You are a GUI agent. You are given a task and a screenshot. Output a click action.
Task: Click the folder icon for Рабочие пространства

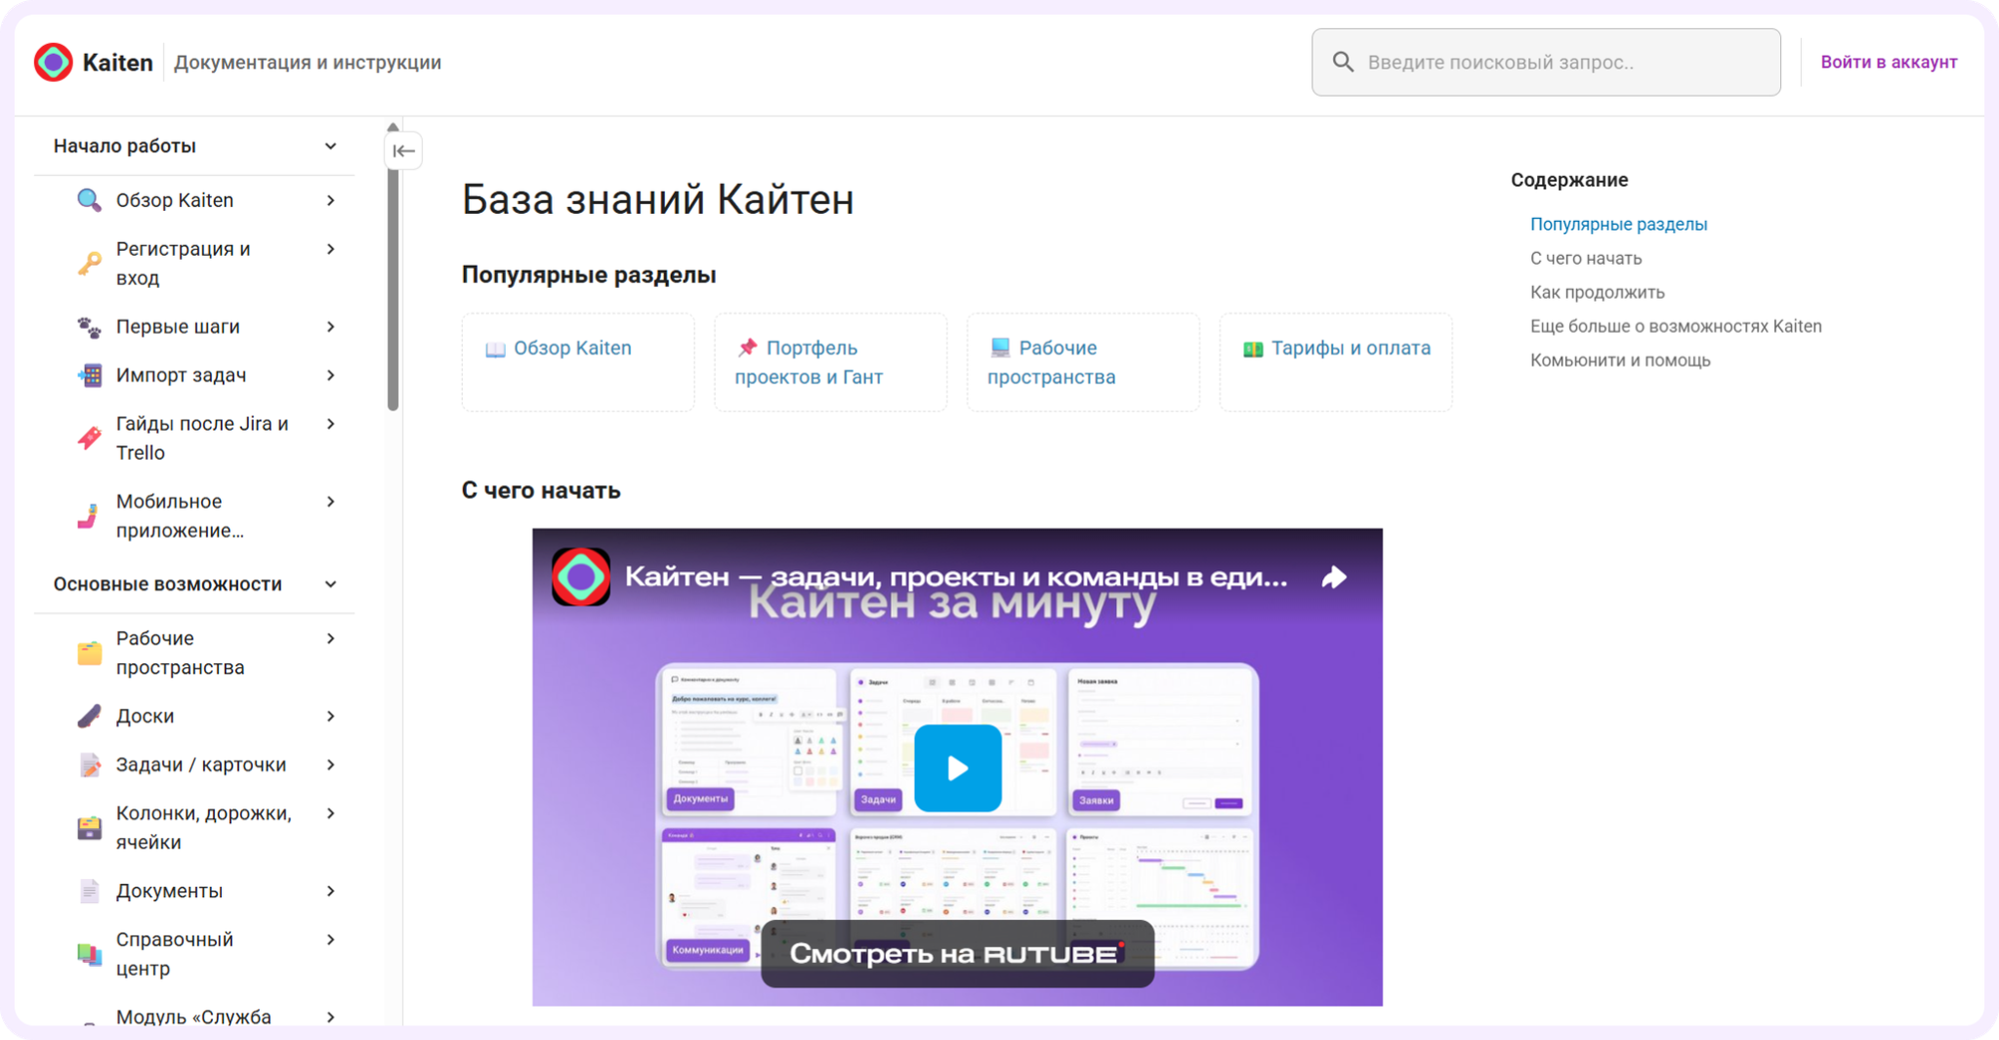tap(89, 652)
